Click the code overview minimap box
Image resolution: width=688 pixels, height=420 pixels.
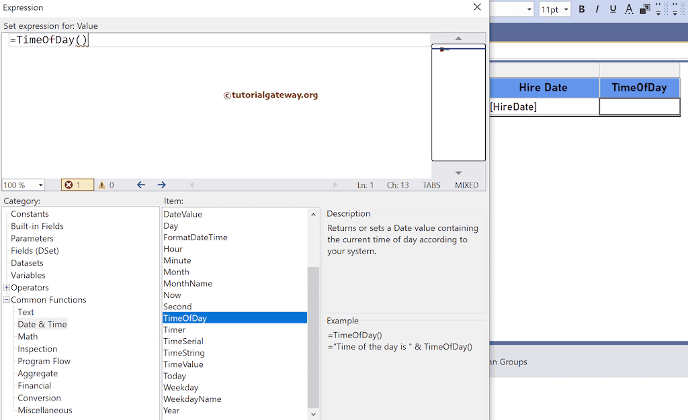(458, 103)
